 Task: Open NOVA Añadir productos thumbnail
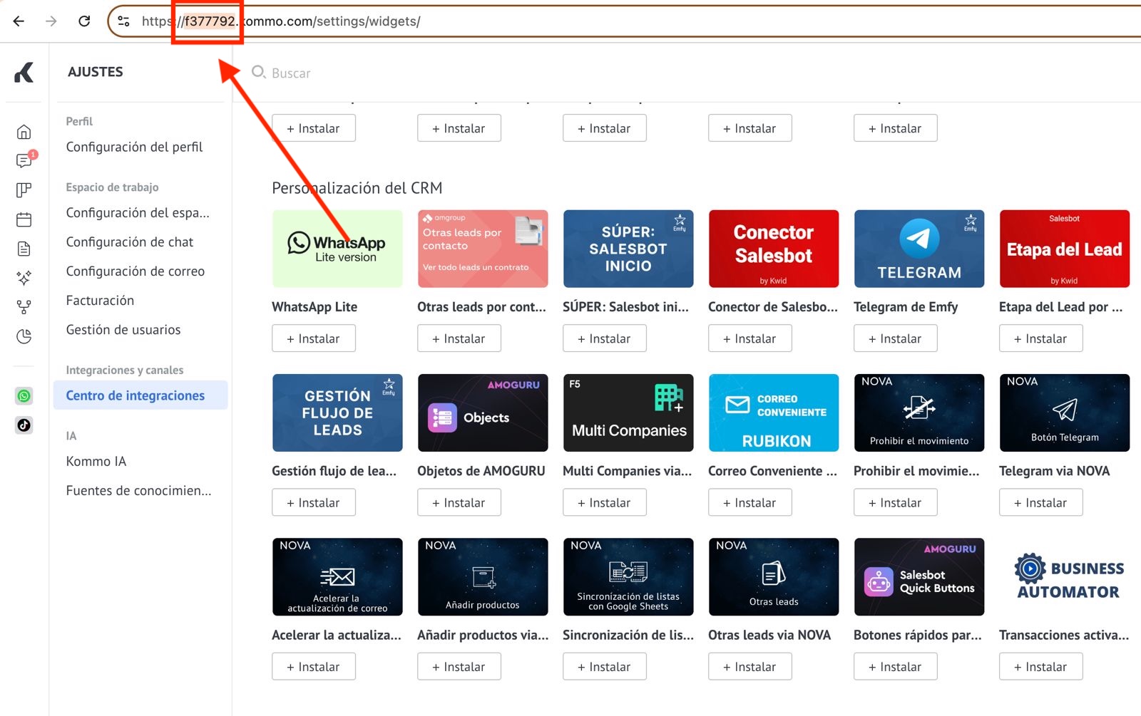pos(483,576)
